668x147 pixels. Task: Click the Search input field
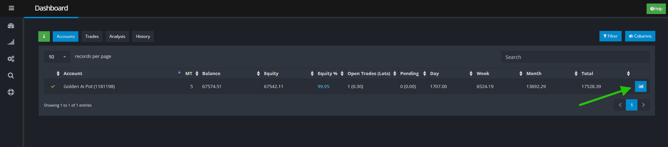tap(575, 57)
